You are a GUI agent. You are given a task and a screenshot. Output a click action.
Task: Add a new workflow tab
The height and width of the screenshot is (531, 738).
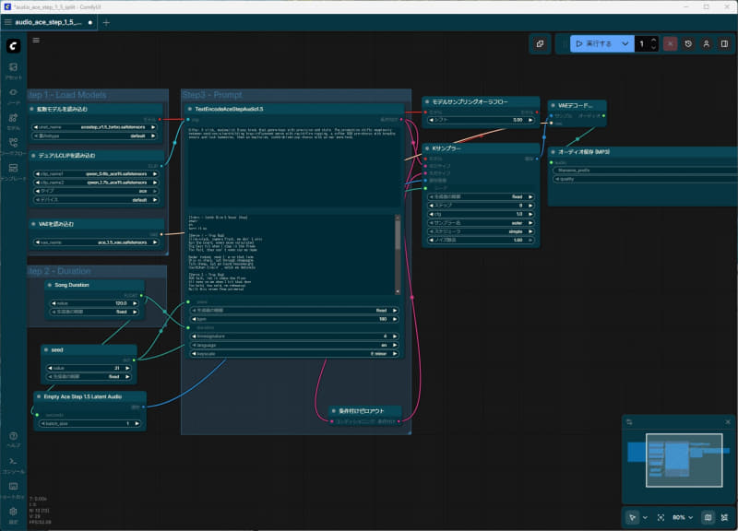(x=106, y=22)
